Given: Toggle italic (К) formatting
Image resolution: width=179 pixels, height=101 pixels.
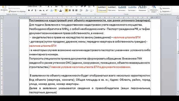Looking at the screenshot, I should [32, 10].
